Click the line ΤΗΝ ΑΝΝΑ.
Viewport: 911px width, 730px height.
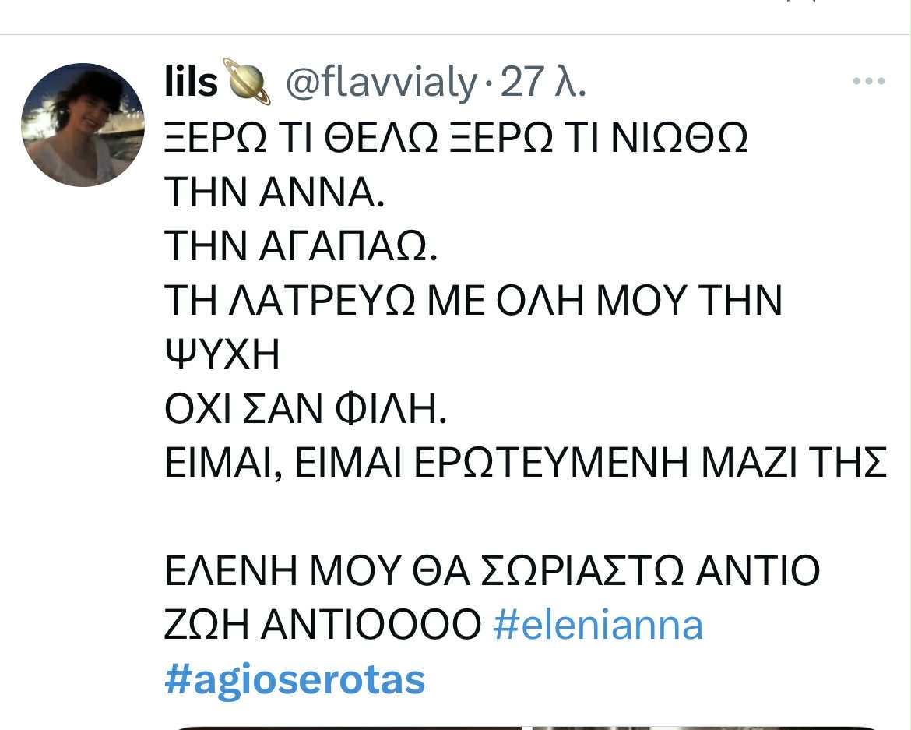tap(275, 192)
